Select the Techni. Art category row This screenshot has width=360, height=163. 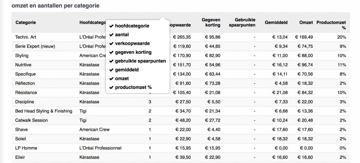click(x=26, y=37)
